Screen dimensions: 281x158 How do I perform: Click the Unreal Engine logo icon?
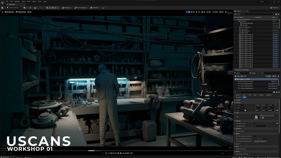coord(2,3)
